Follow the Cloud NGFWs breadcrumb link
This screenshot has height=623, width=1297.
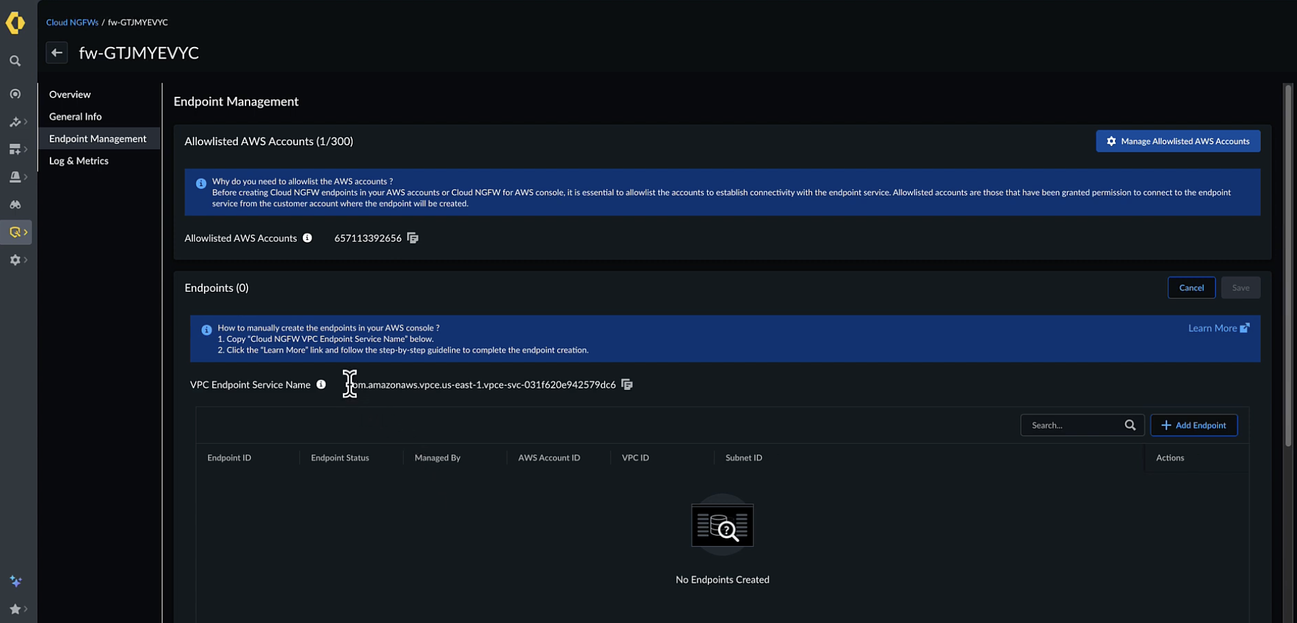72,22
